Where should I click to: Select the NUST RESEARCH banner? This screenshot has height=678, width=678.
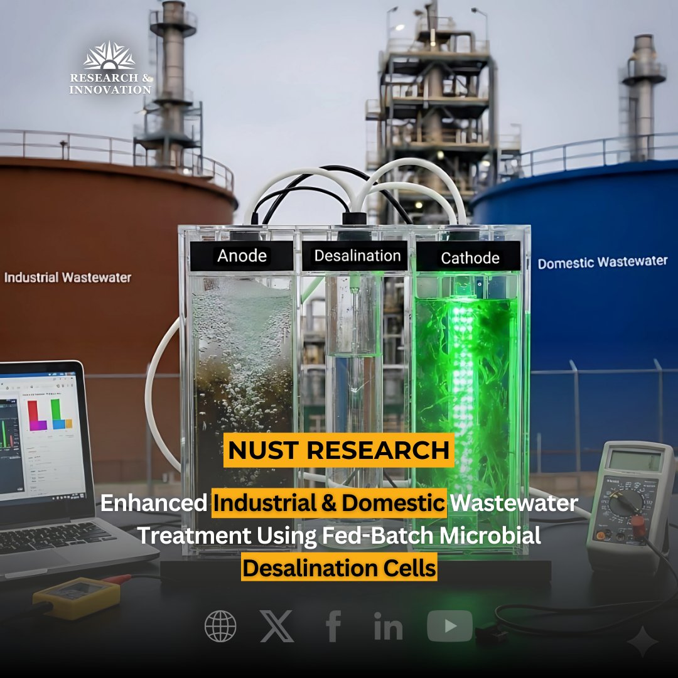[338, 450]
